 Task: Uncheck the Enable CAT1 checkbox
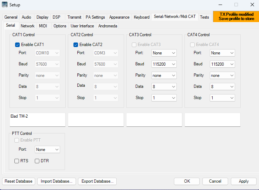(17, 45)
